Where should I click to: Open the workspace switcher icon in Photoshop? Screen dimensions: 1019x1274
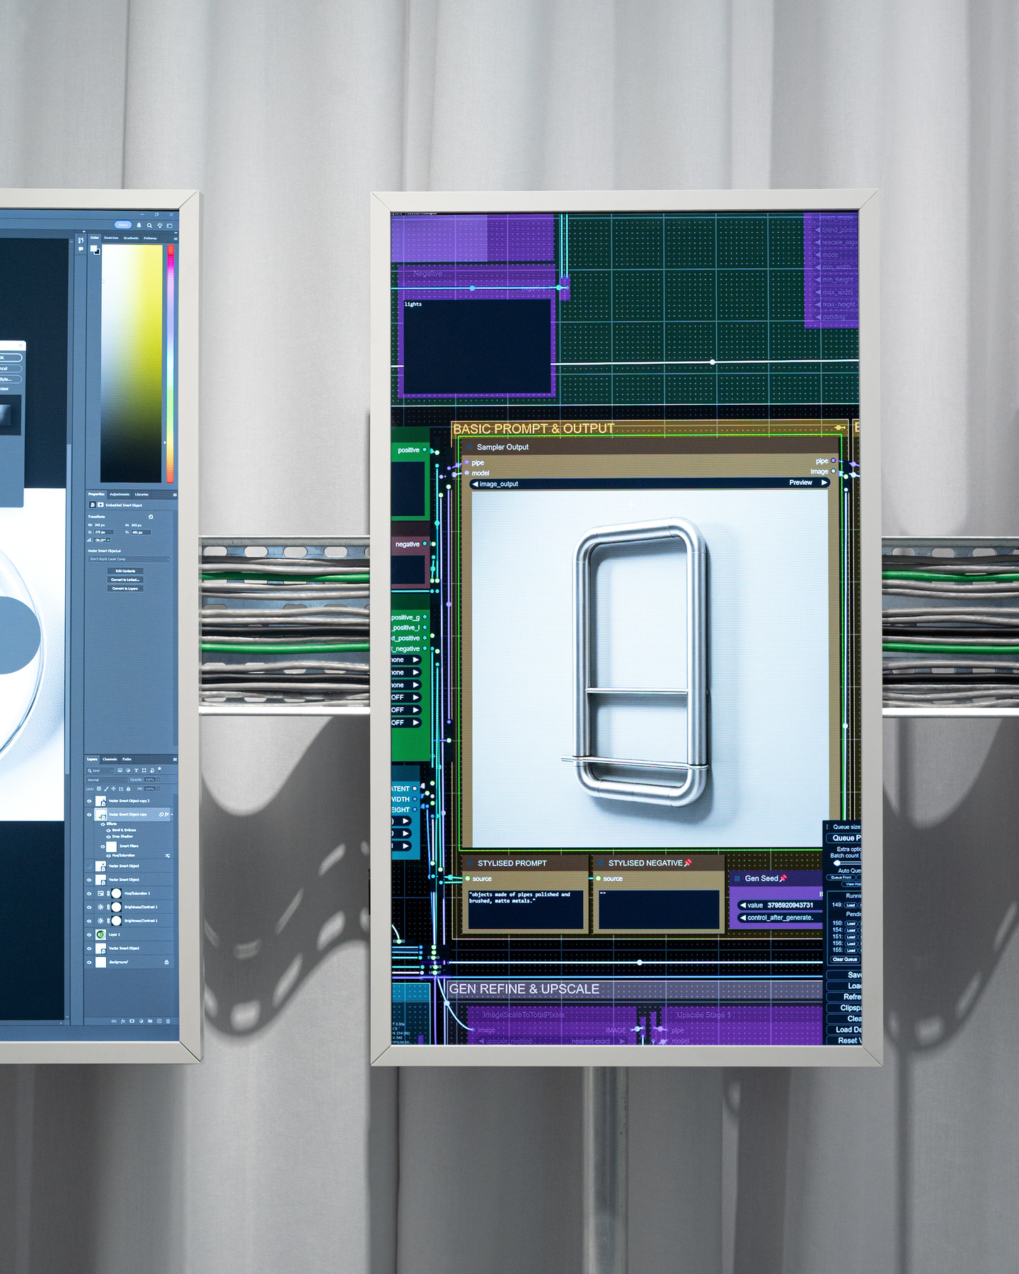170,226
